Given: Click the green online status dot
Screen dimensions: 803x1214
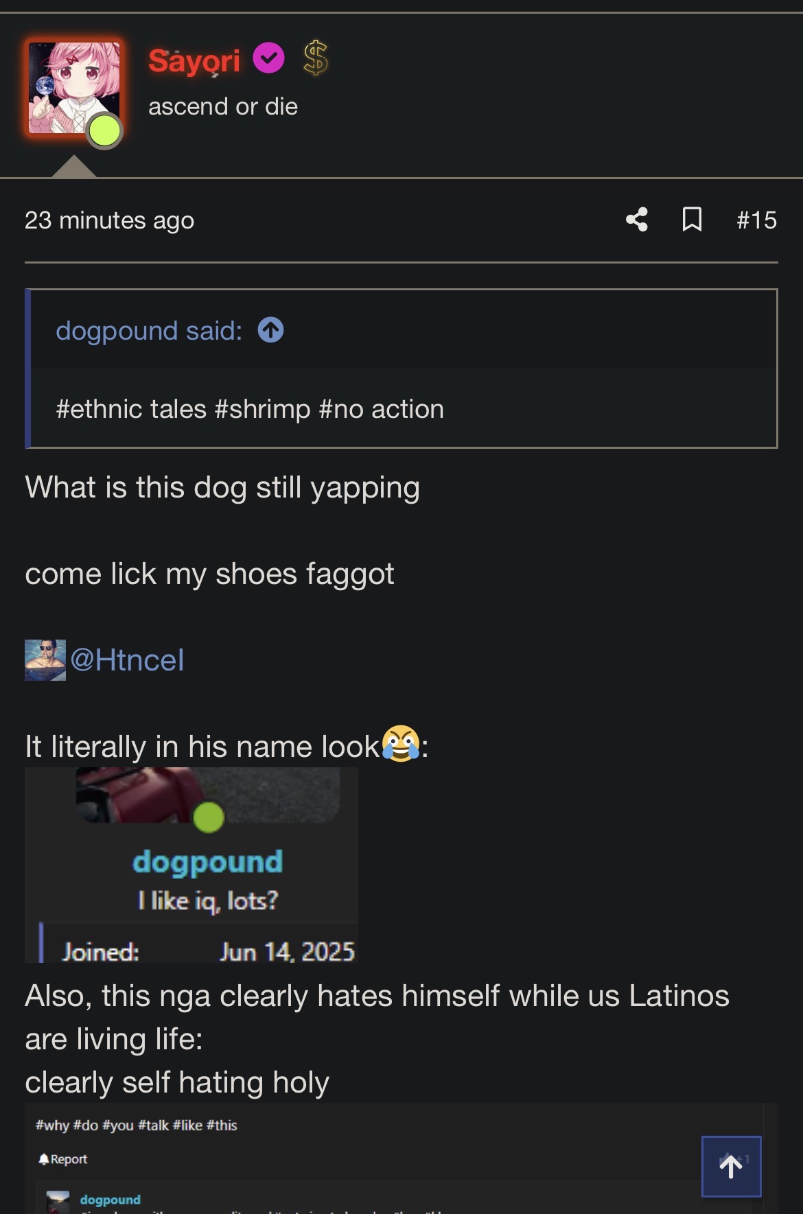Looking at the screenshot, I should [x=104, y=131].
